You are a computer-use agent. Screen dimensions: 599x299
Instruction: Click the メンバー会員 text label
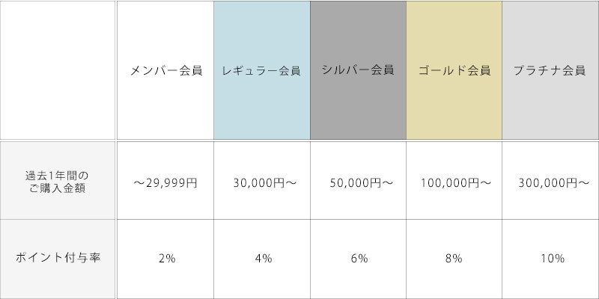[165, 72]
